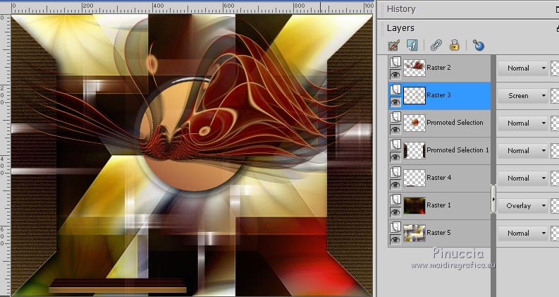Select the Raster 3 layer thumbnail

coord(414,95)
